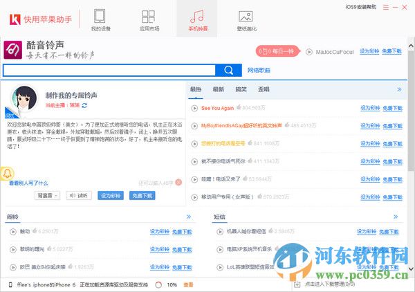The height and width of the screenshot is (292, 415).
Task: Click the magnifier search button
Action: pos(228,71)
